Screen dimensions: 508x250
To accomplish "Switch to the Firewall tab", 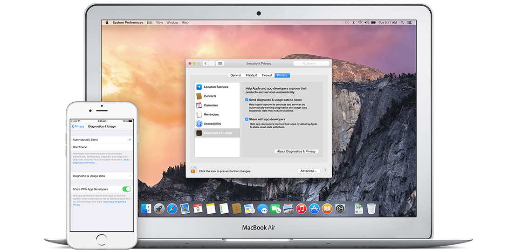I will pos(267,75).
